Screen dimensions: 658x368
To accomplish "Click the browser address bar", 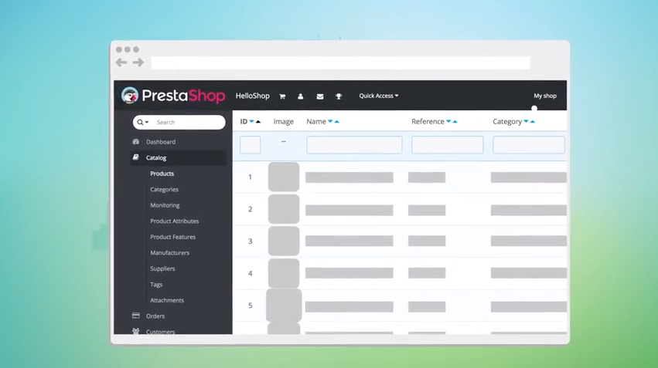I will point(341,62).
